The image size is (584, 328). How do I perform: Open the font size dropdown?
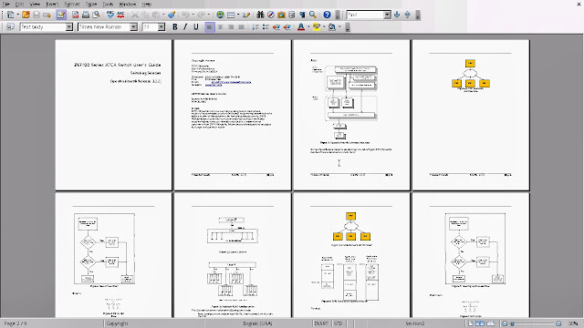tap(162, 26)
